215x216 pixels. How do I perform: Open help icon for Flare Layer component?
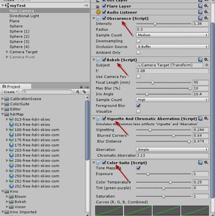200,6
